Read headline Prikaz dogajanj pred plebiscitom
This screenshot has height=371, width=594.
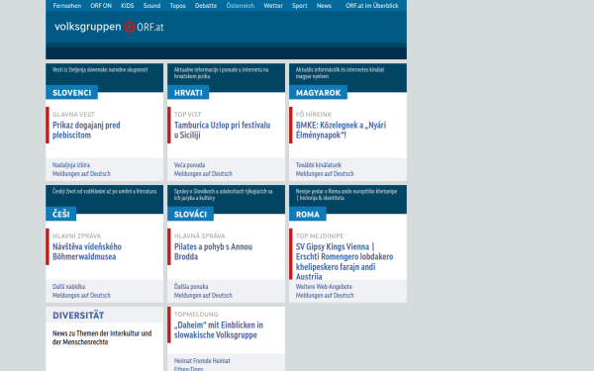86,130
